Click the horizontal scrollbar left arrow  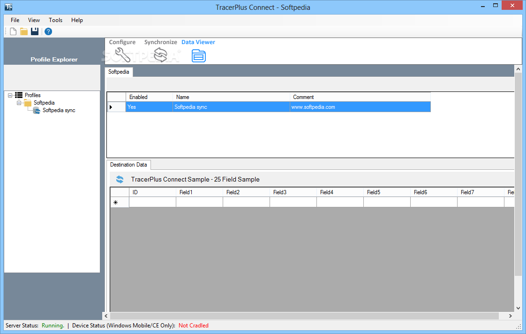coord(106,316)
